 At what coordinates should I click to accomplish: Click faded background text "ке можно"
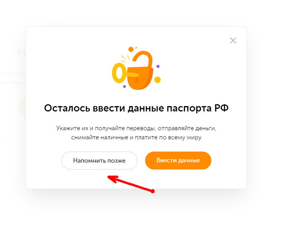pos(13,82)
